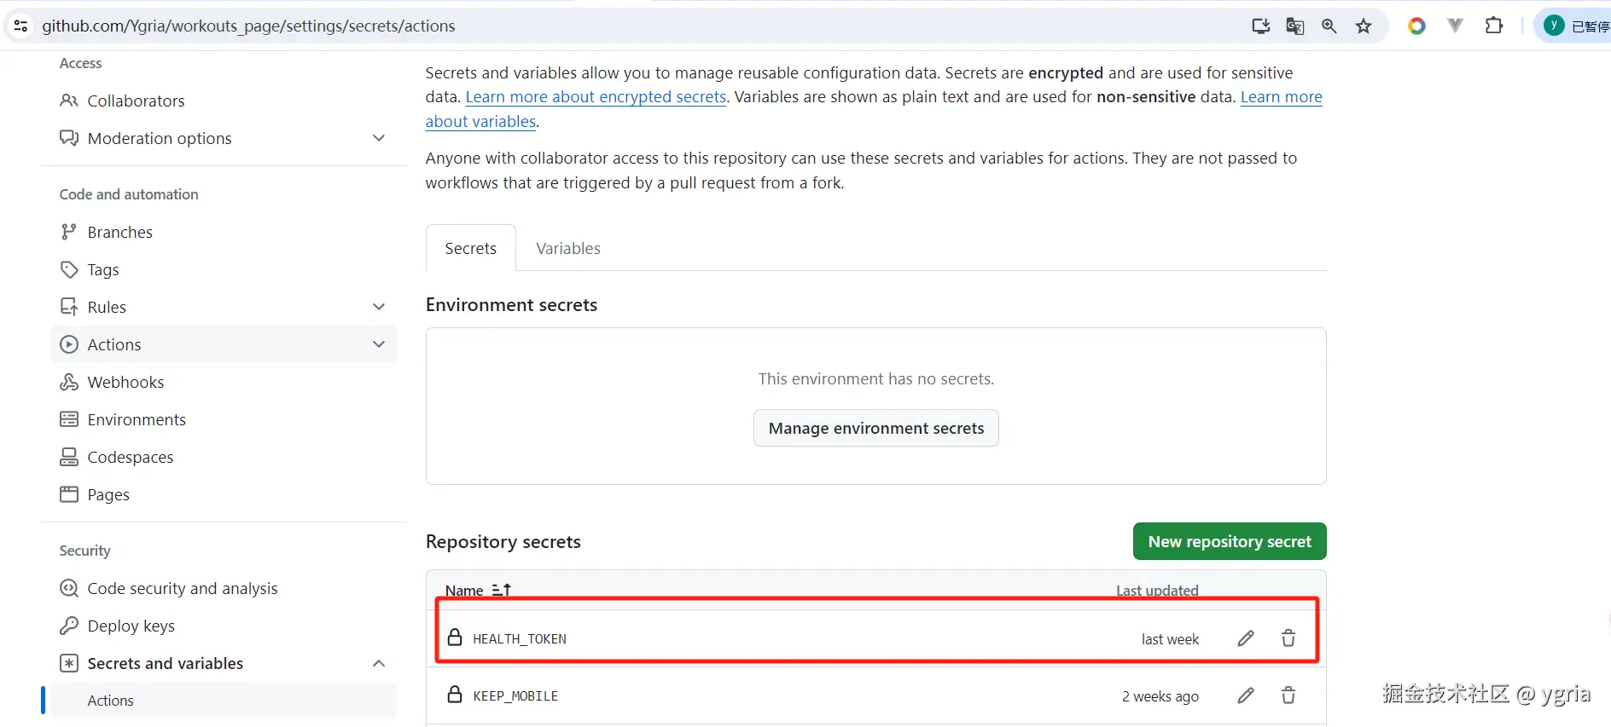Click the KEEP_MOBILE secret name

click(515, 695)
